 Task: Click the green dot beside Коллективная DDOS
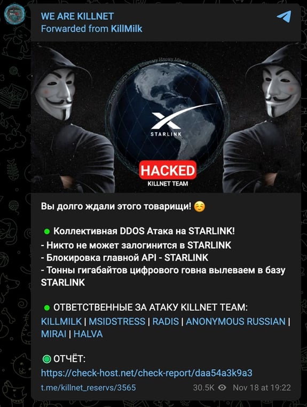coord(47,231)
